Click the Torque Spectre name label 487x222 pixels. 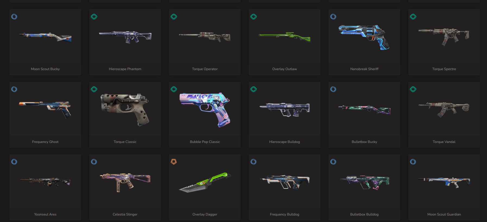444,69
